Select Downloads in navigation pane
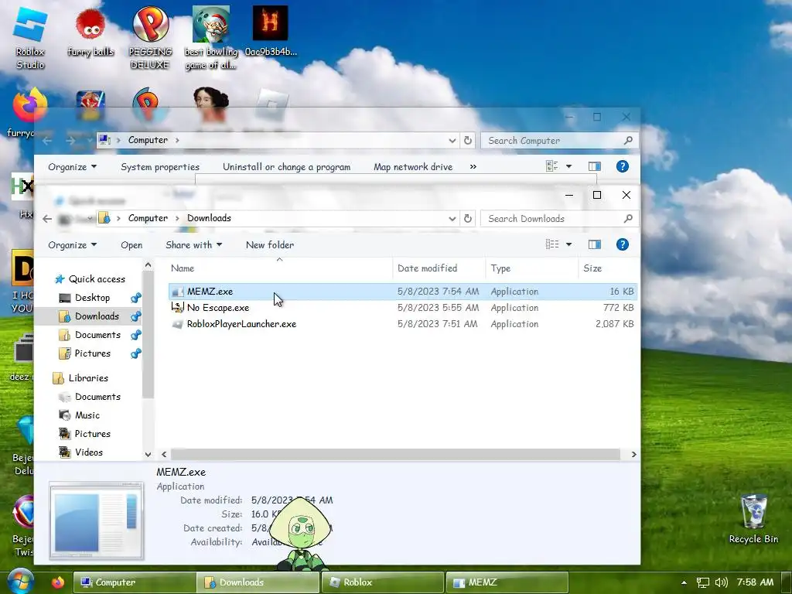Screen dimensions: 792x594 tap(97, 316)
